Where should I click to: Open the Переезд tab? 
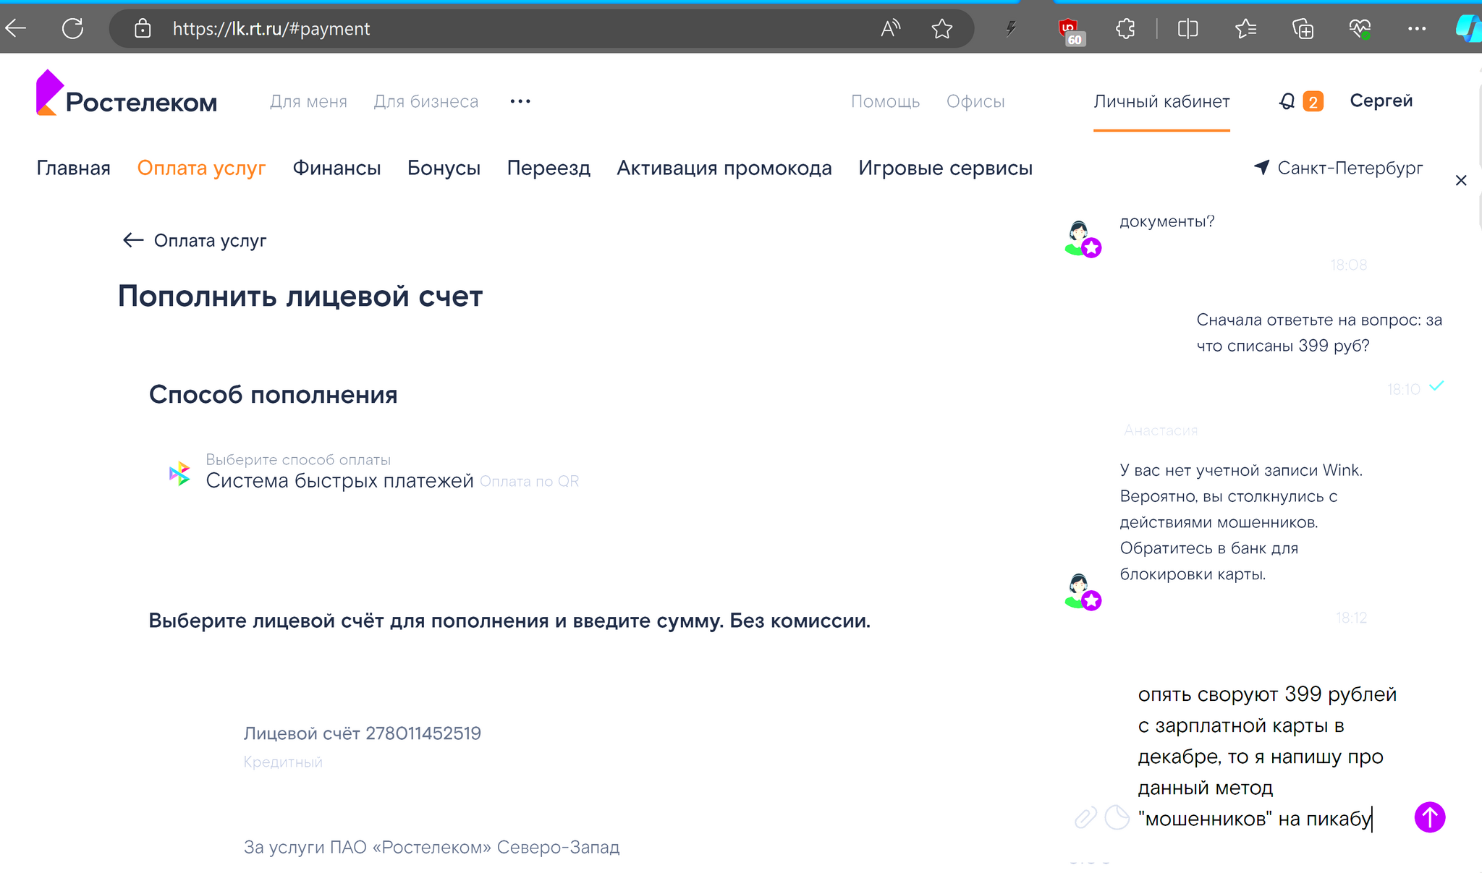click(549, 168)
